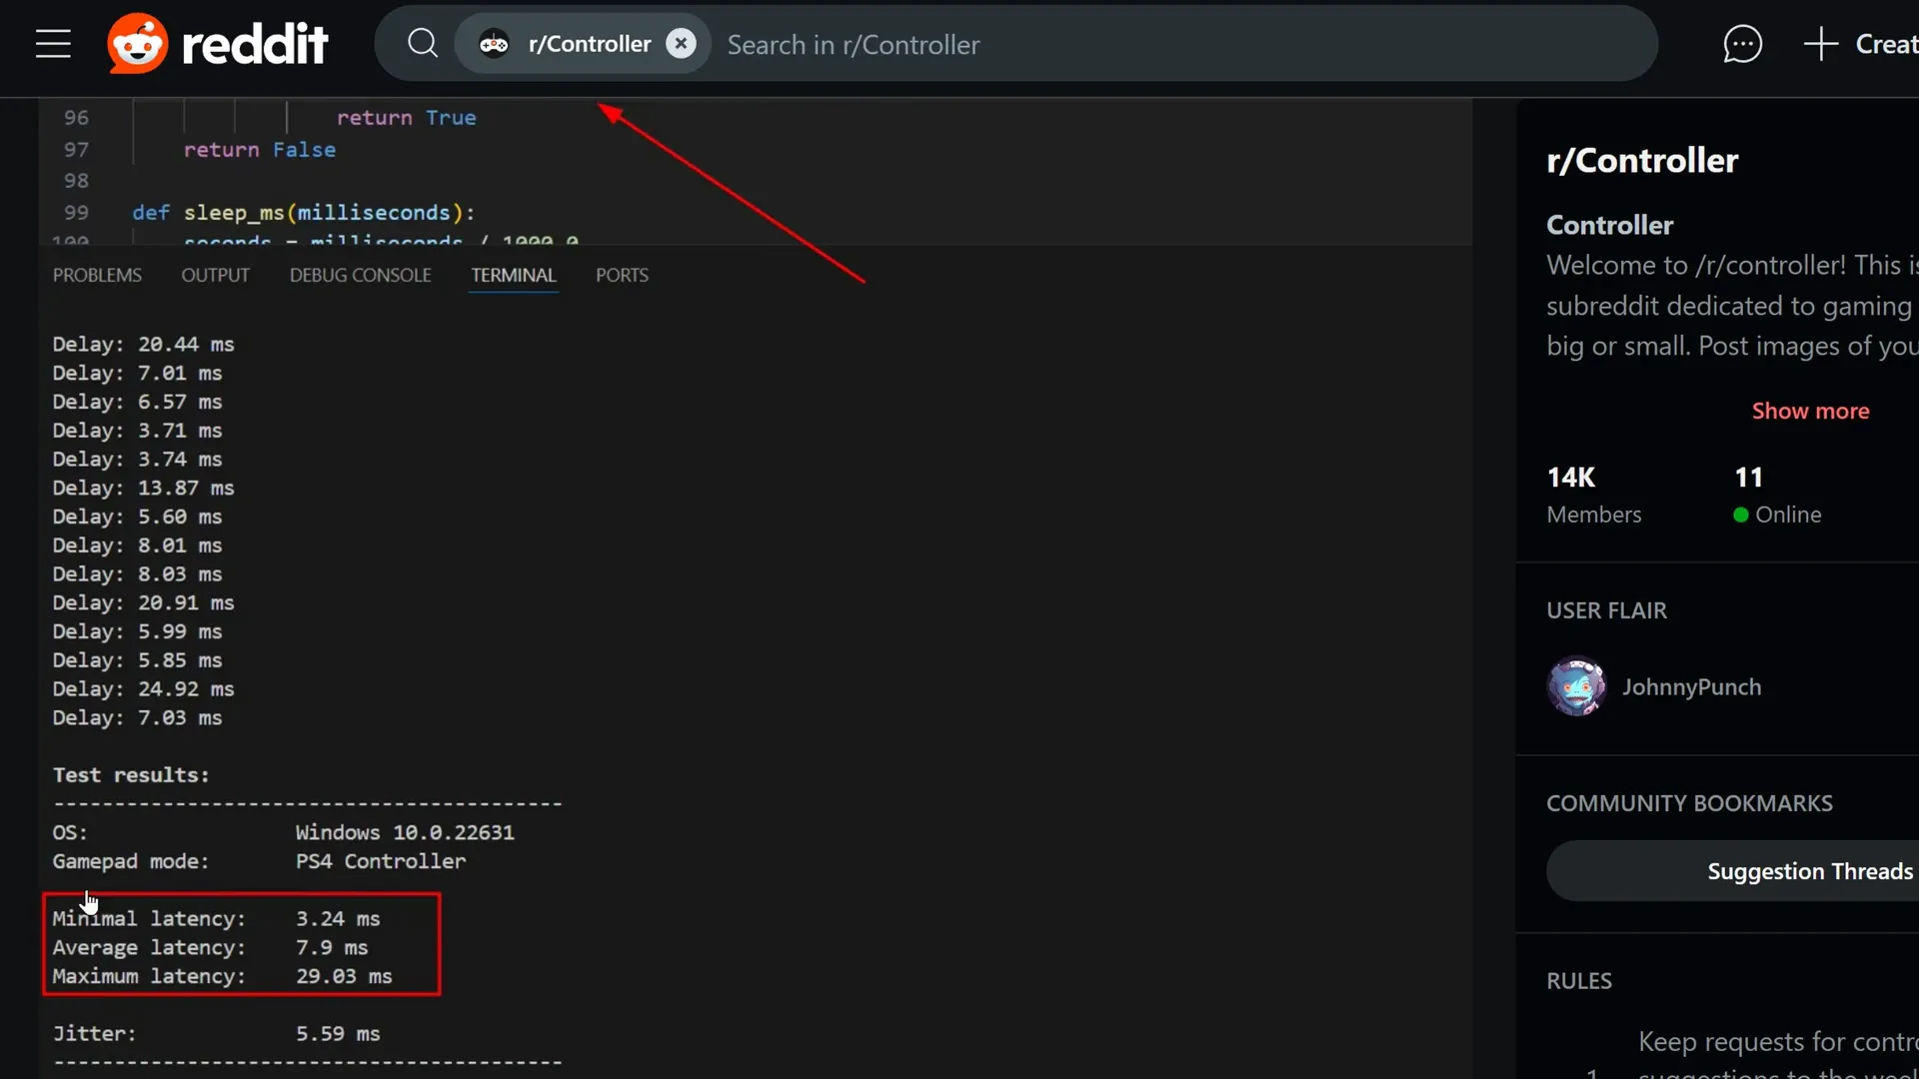The height and width of the screenshot is (1079, 1919).
Task: Click the JohnnyPunch username
Action: point(1691,687)
